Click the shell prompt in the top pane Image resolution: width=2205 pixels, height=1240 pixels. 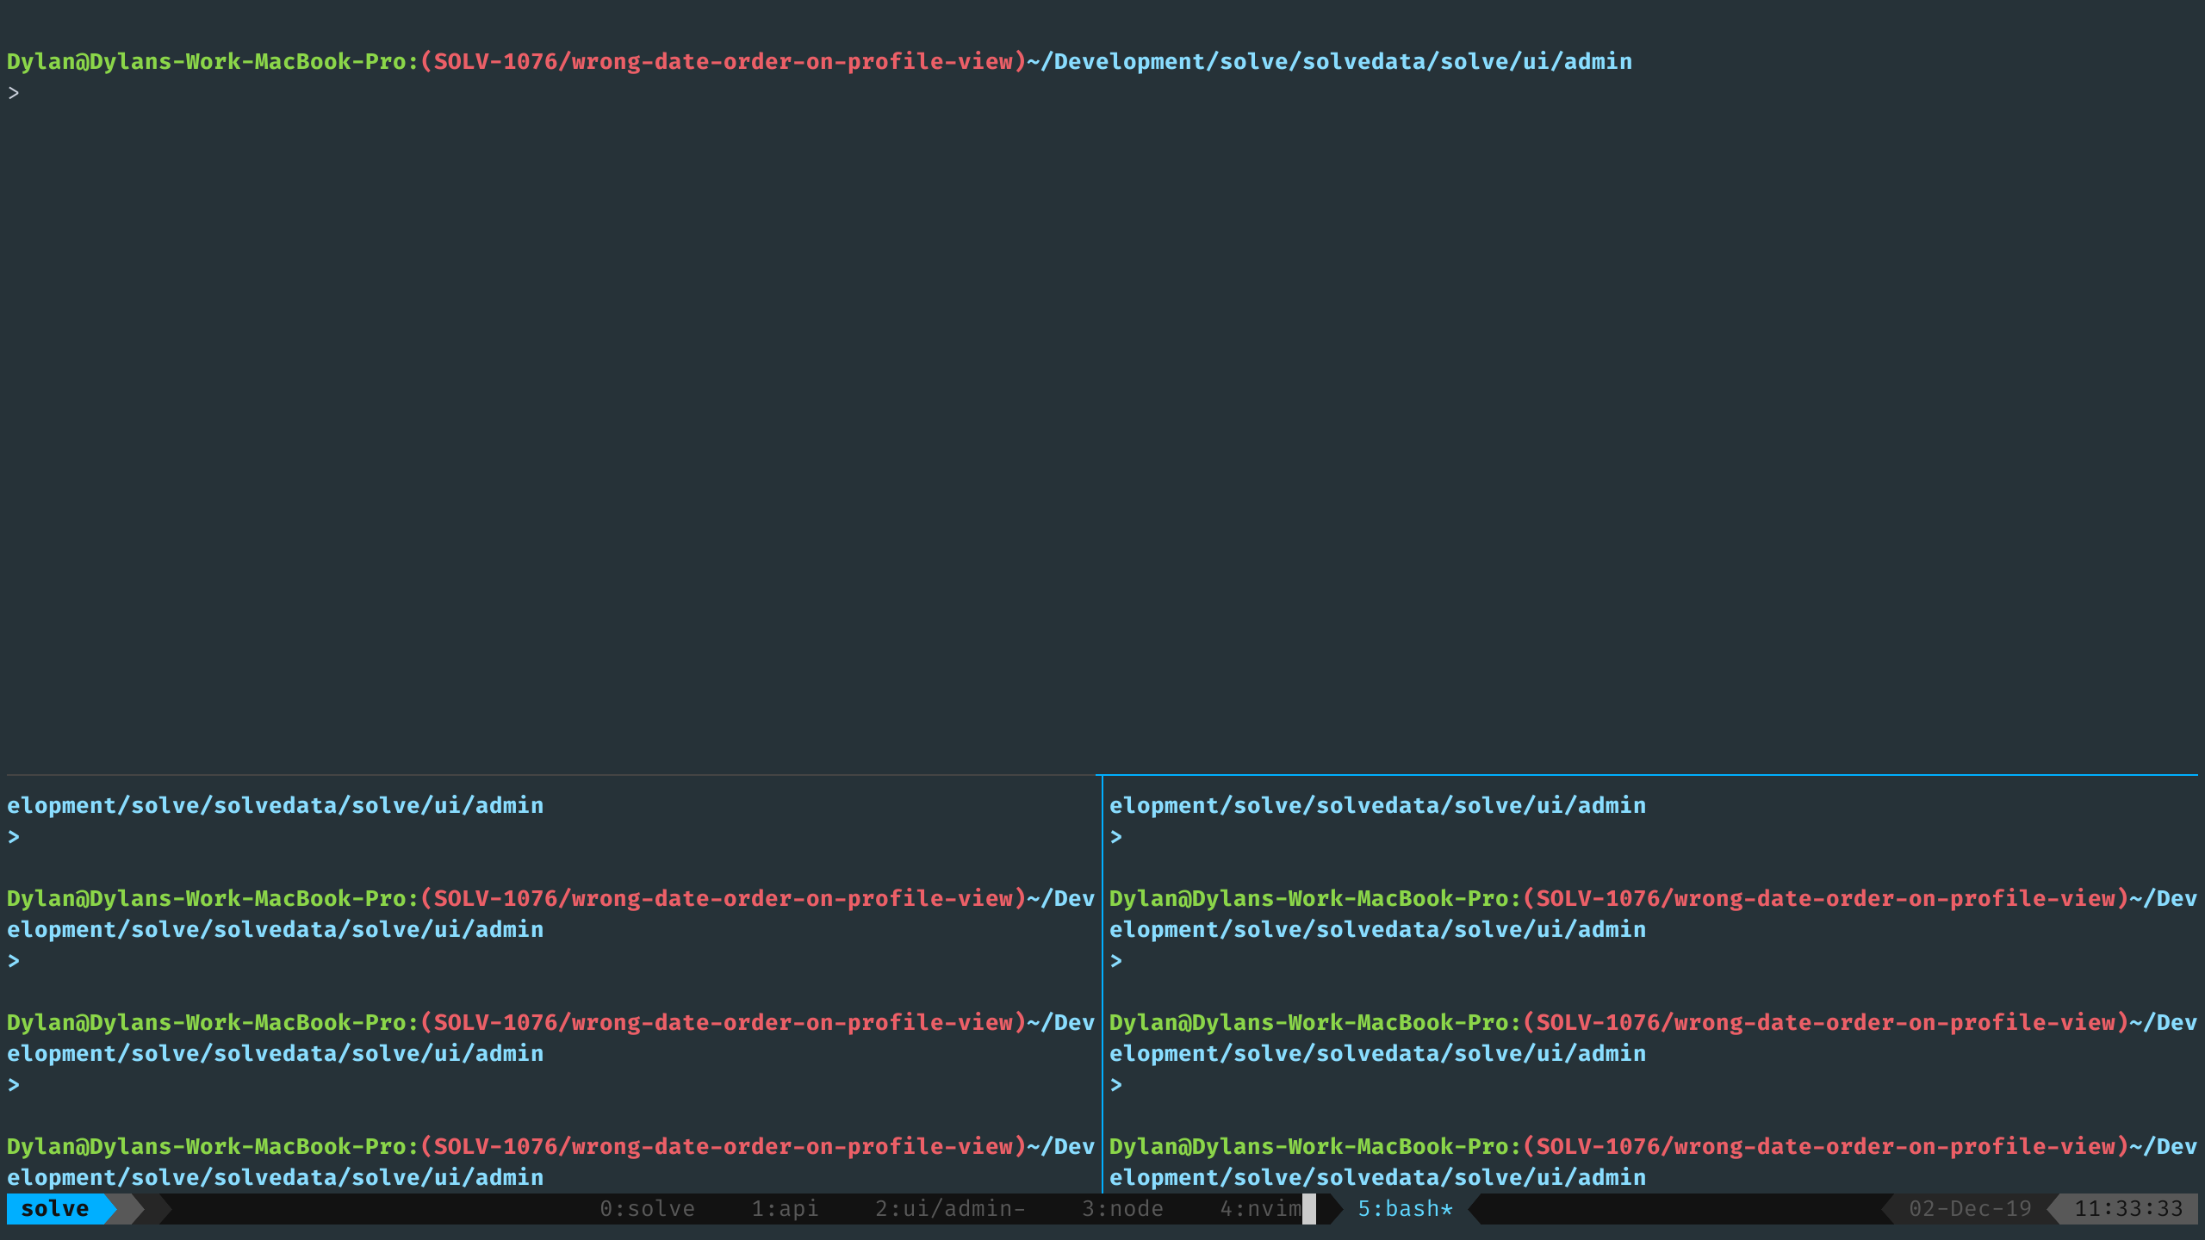[x=14, y=91]
